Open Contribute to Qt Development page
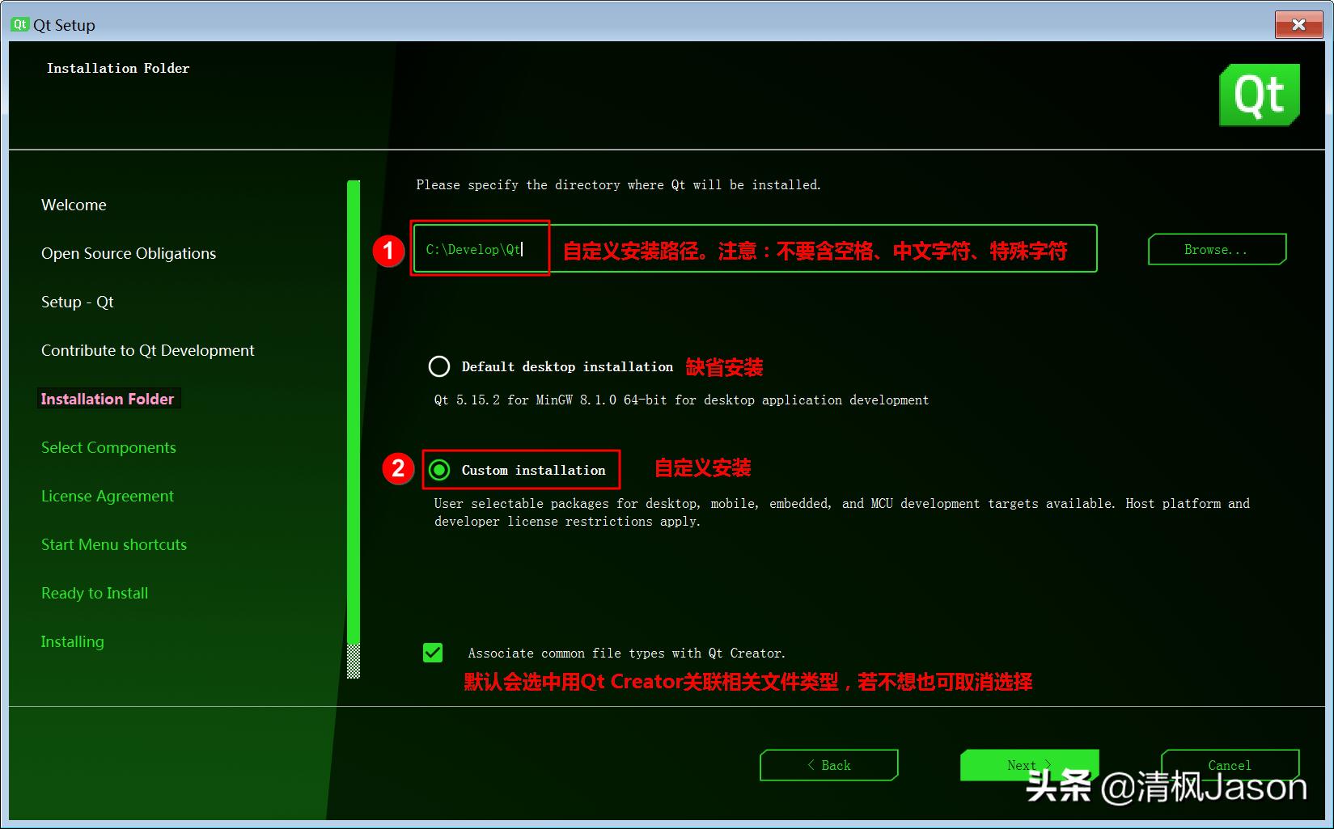This screenshot has height=829, width=1334. click(x=147, y=350)
